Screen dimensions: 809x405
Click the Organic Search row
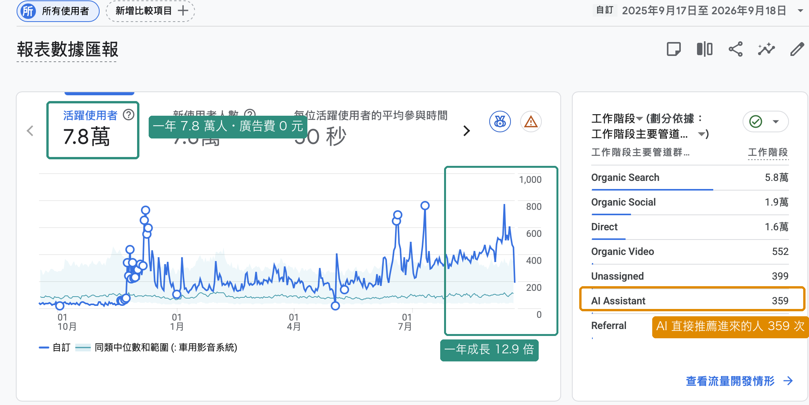(690, 177)
